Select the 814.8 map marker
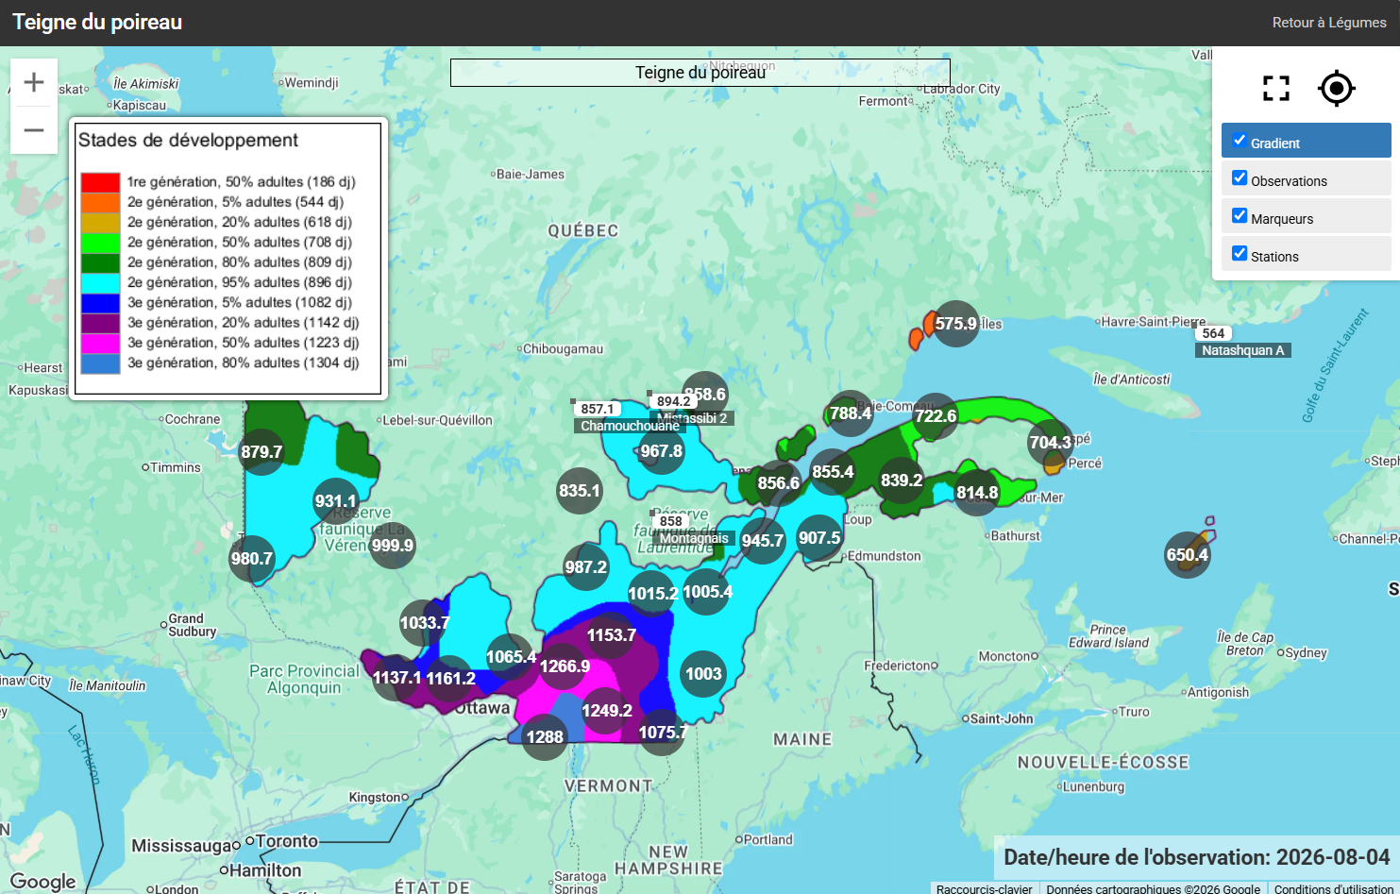This screenshot has height=894, width=1400. 977,493
